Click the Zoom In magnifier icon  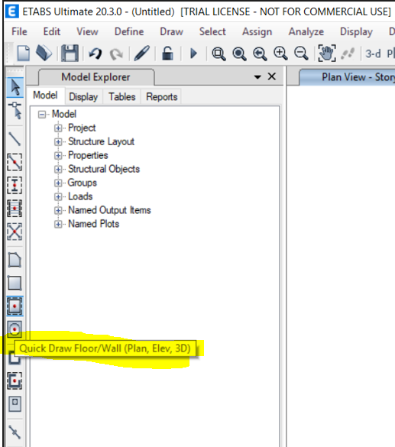tap(280, 53)
